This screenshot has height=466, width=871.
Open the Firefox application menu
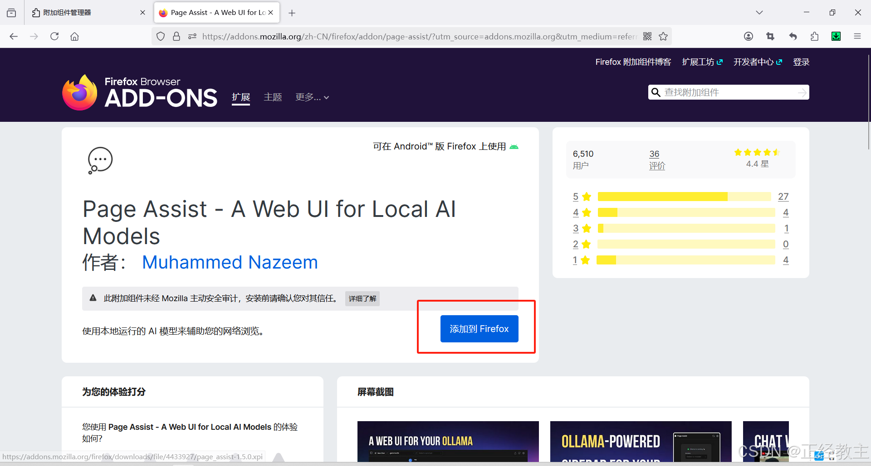coord(857,36)
